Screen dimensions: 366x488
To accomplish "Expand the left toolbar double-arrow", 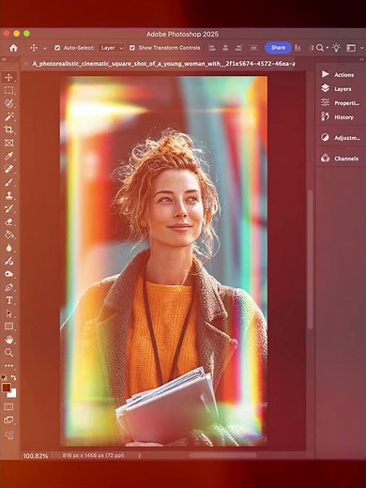I will tap(4, 59).
